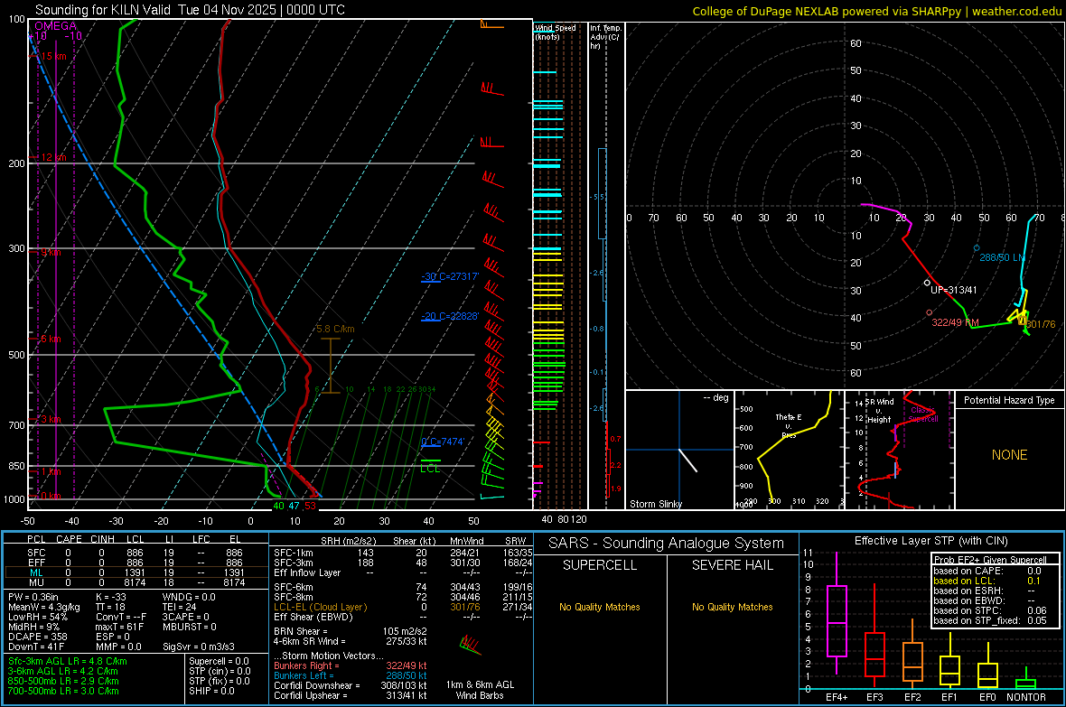
Task: Select the LCL-EL (Cloud Layer) row
Action: [403, 607]
